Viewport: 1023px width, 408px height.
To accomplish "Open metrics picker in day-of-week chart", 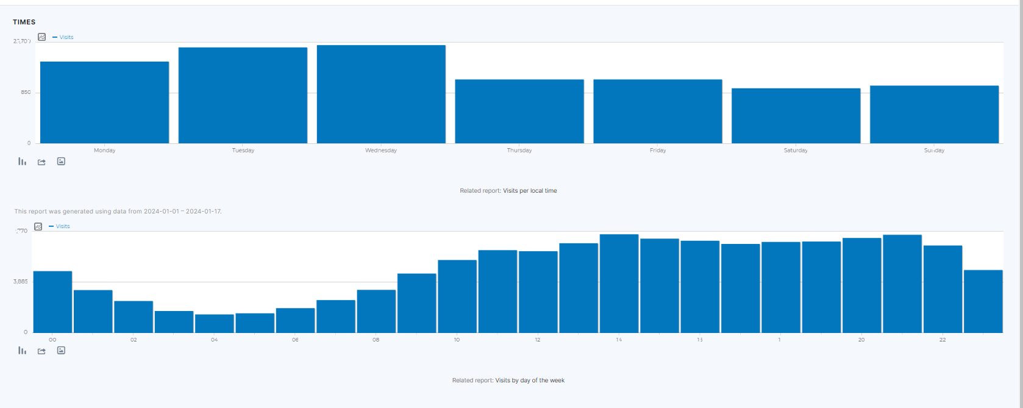I will [x=41, y=37].
